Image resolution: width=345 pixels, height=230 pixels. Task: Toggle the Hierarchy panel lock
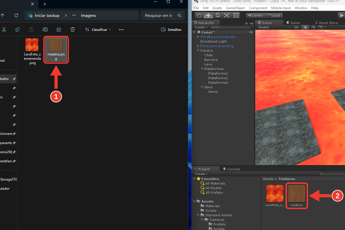246,23
